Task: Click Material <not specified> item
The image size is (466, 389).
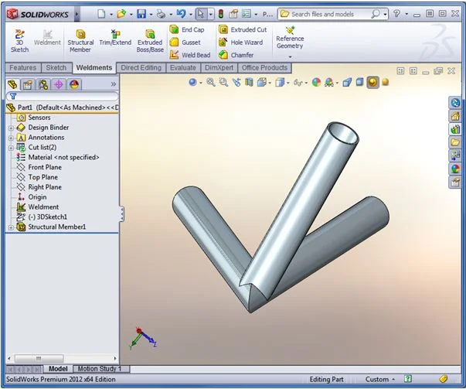Action: [x=58, y=157]
